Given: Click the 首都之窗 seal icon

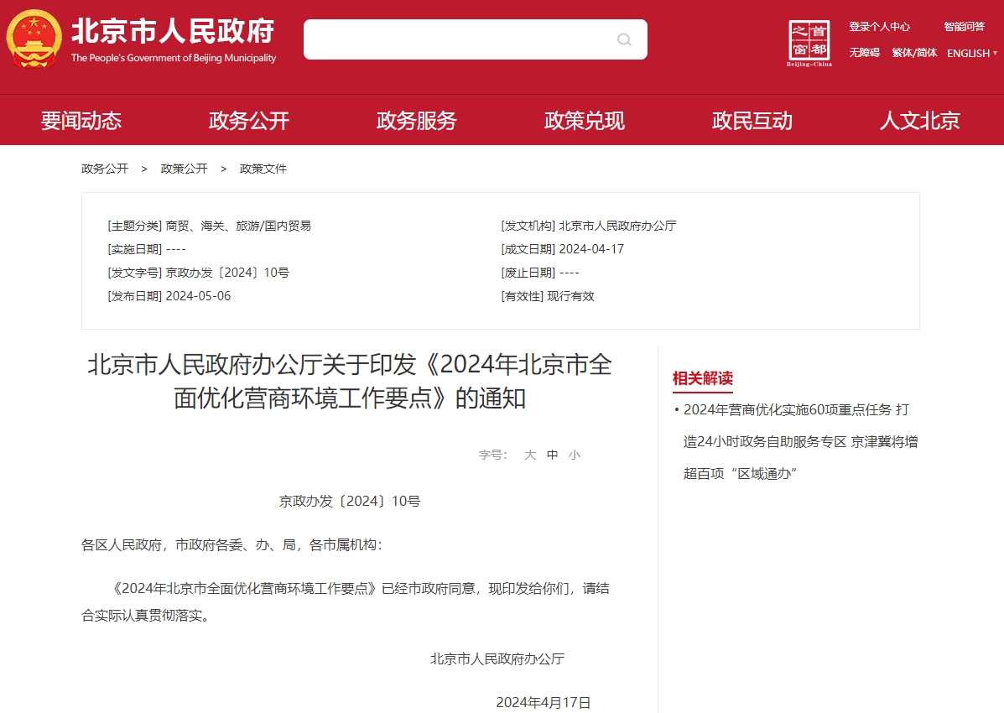Looking at the screenshot, I should coord(810,39).
